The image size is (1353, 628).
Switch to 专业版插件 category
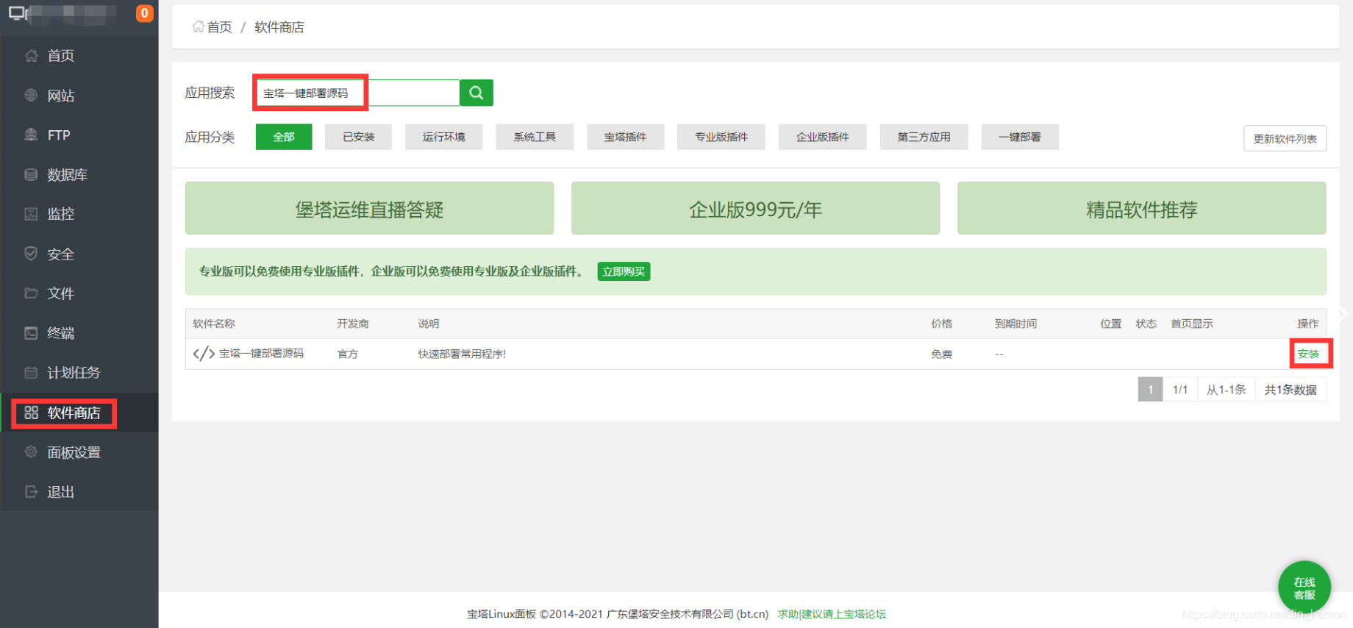[x=721, y=137]
